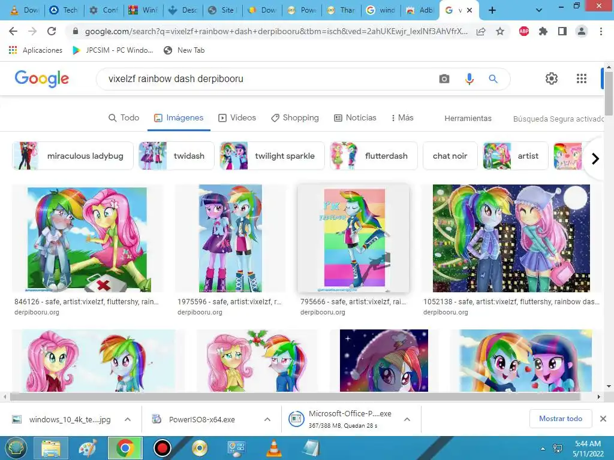Open the Chrome profile avatar
Screen dimensions: 614x460
tap(582, 31)
